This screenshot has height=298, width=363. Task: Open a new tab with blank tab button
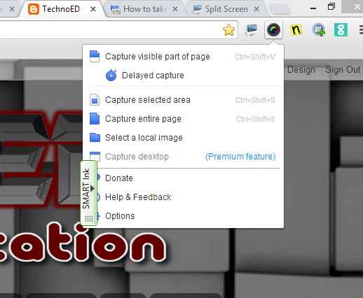coord(280,9)
